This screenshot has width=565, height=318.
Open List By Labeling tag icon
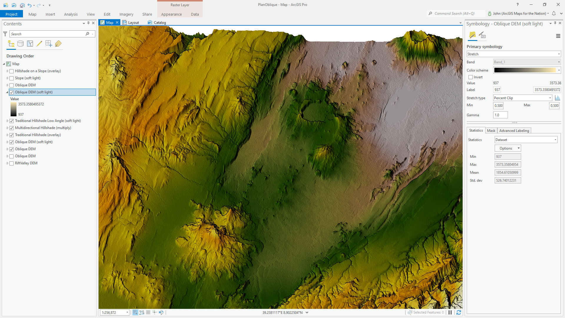coord(58,44)
